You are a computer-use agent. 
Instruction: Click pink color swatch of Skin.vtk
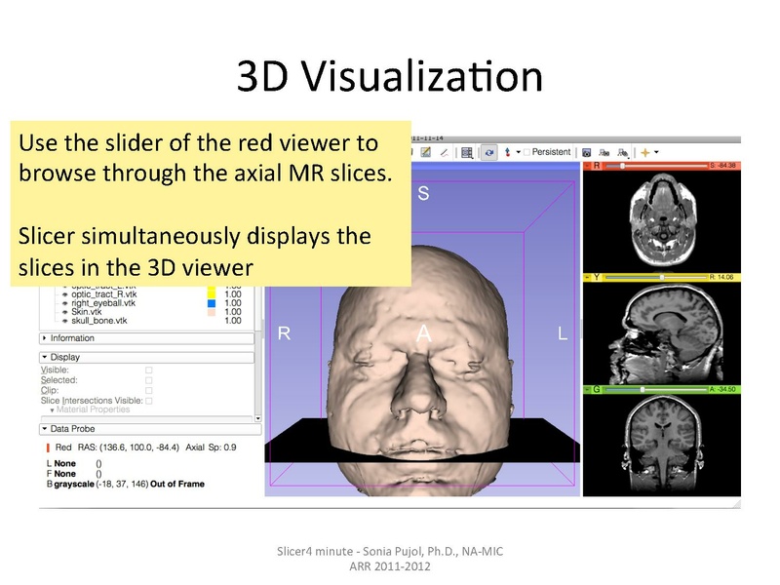[x=212, y=312]
